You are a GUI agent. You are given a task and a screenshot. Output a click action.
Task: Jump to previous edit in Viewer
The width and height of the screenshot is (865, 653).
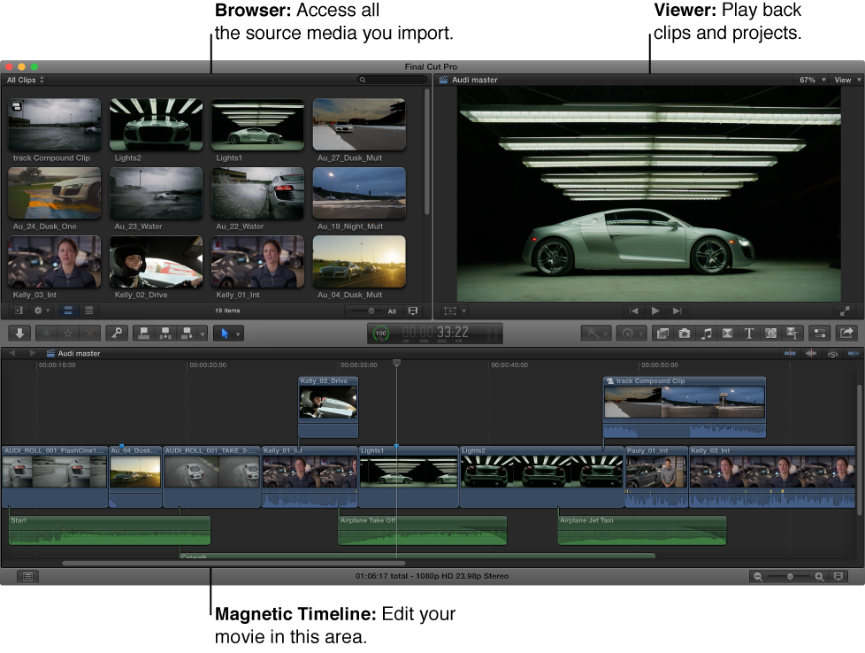click(634, 311)
